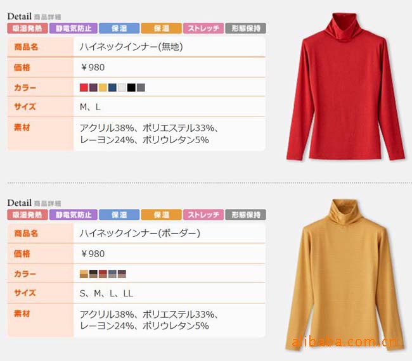The width and height of the screenshot is (412, 361).
Task: Click the mustard turtleneck product image
Action: (344, 274)
